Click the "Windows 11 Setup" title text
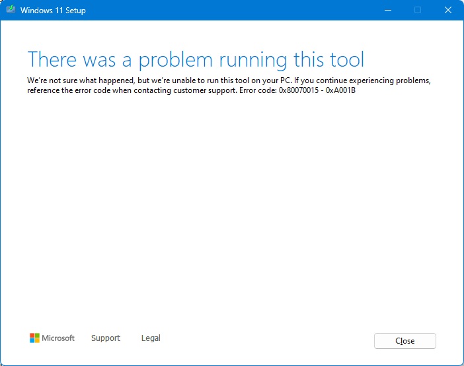This screenshot has width=464, height=366. [53, 11]
